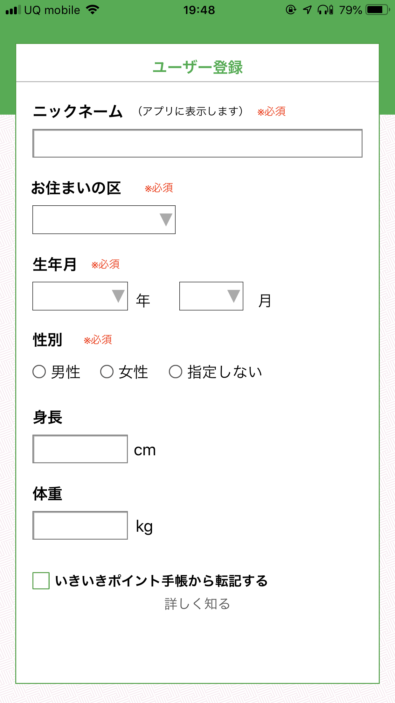Focus the ニックネーム text field
Image resolution: width=395 pixels, height=703 pixels.
point(197,143)
